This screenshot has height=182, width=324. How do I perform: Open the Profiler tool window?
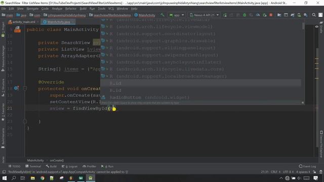click(x=89, y=166)
